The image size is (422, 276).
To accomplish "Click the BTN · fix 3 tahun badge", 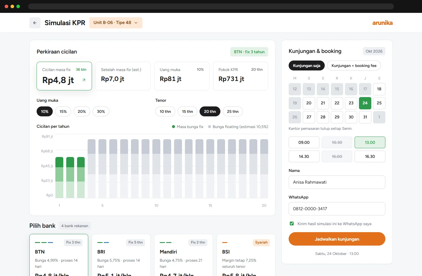I will (249, 52).
